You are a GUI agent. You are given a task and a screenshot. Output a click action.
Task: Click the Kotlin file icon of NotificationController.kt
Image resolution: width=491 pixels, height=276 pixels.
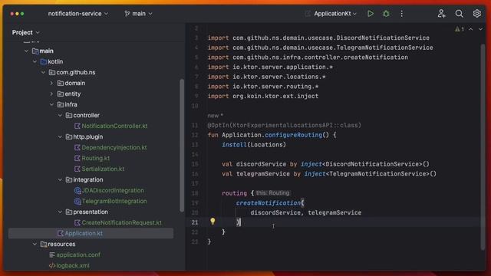click(77, 126)
